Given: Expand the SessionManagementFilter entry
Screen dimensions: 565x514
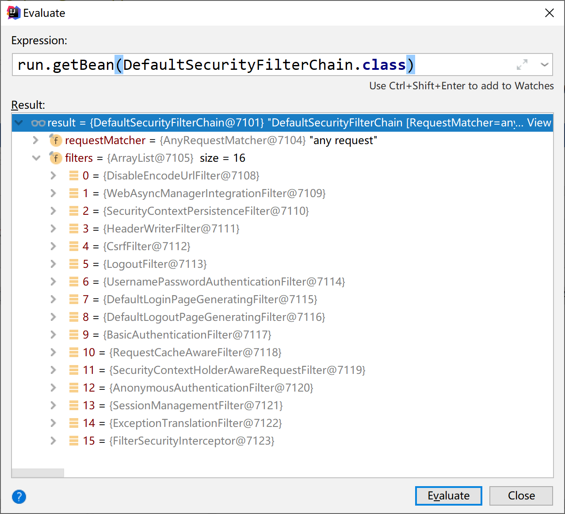Looking at the screenshot, I should (53, 405).
